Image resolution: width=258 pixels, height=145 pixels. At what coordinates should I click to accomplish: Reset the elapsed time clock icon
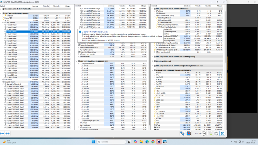point(204,133)
